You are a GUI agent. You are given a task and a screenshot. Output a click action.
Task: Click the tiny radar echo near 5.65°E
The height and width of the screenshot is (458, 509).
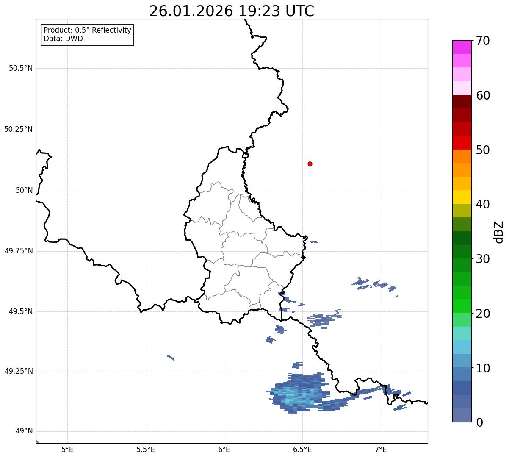[171, 357]
